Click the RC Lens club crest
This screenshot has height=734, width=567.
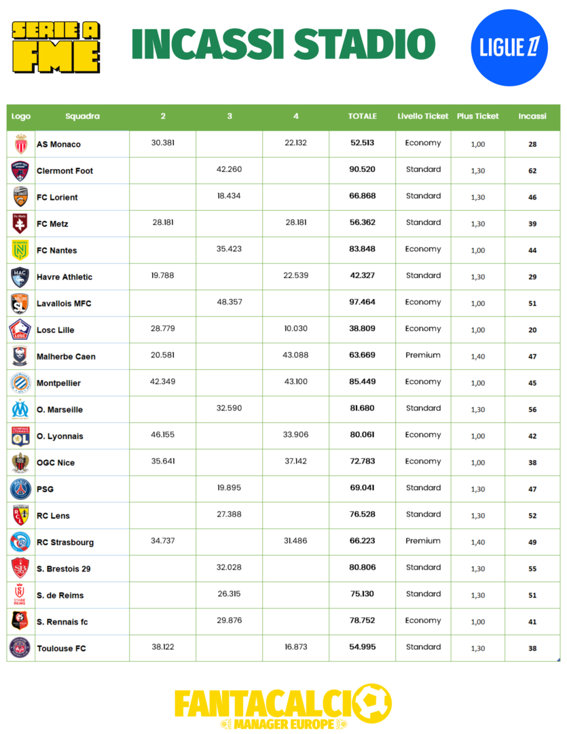coord(20,515)
